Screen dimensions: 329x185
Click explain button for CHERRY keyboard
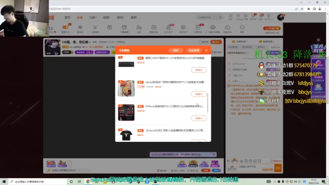click(x=199, y=70)
